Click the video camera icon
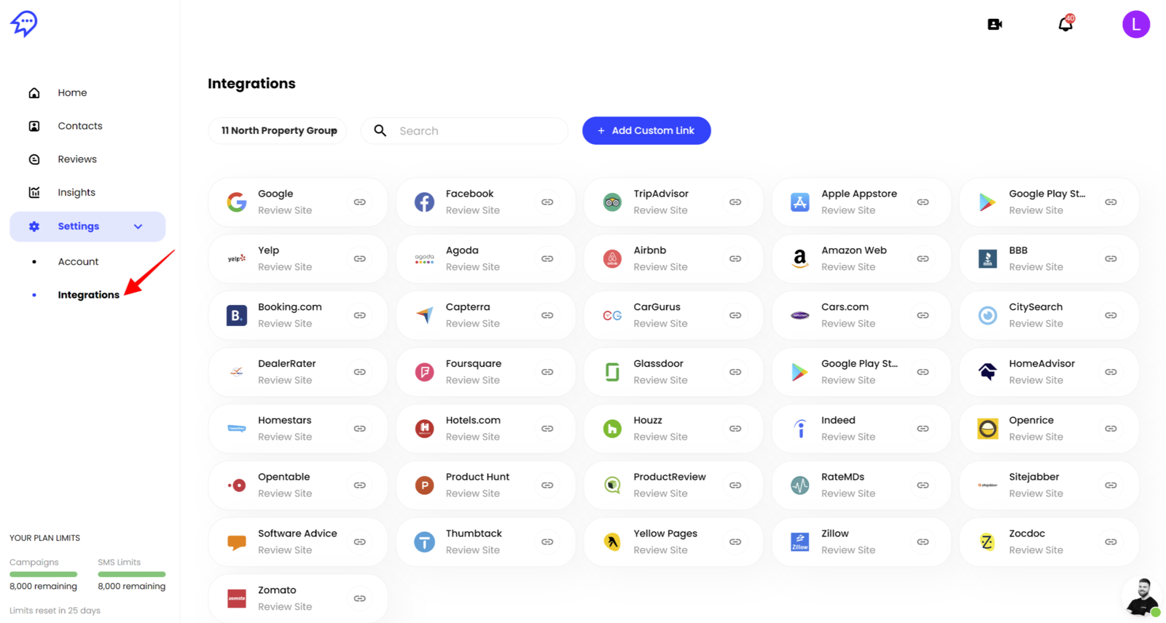Viewport: 1166px width, 623px height. tap(995, 25)
